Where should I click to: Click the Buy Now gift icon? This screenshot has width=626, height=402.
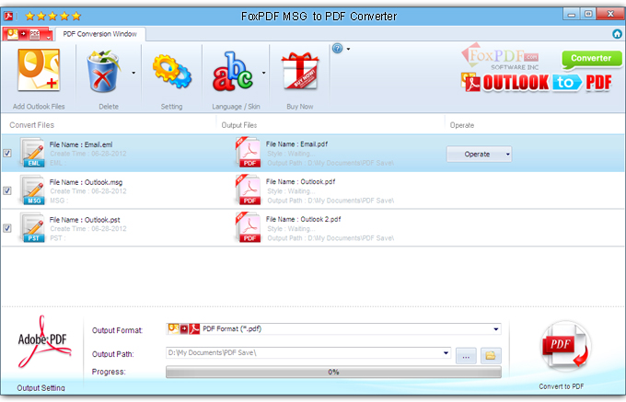click(x=300, y=71)
